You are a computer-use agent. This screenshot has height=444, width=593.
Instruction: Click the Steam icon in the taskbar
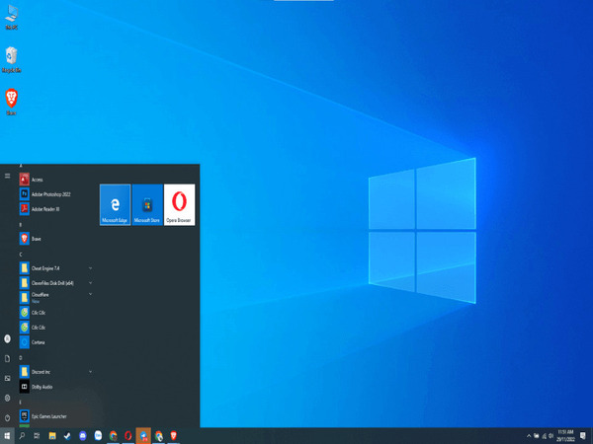click(x=67, y=435)
